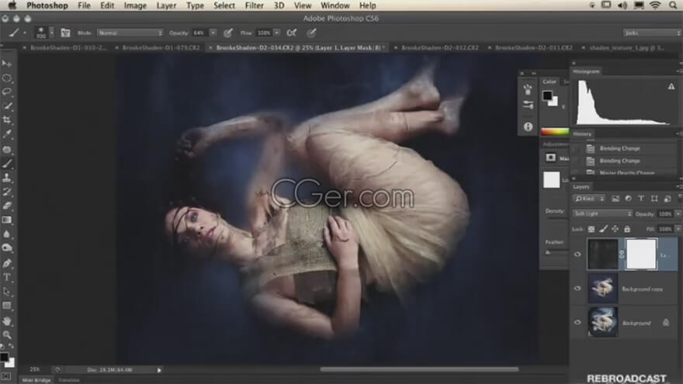Open the Image menu
This screenshot has height=384, width=683.
click(x=135, y=5)
